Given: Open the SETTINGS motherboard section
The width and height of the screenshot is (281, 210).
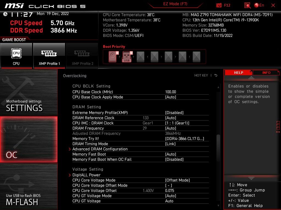Looking at the screenshot, I should click(x=29, y=92).
